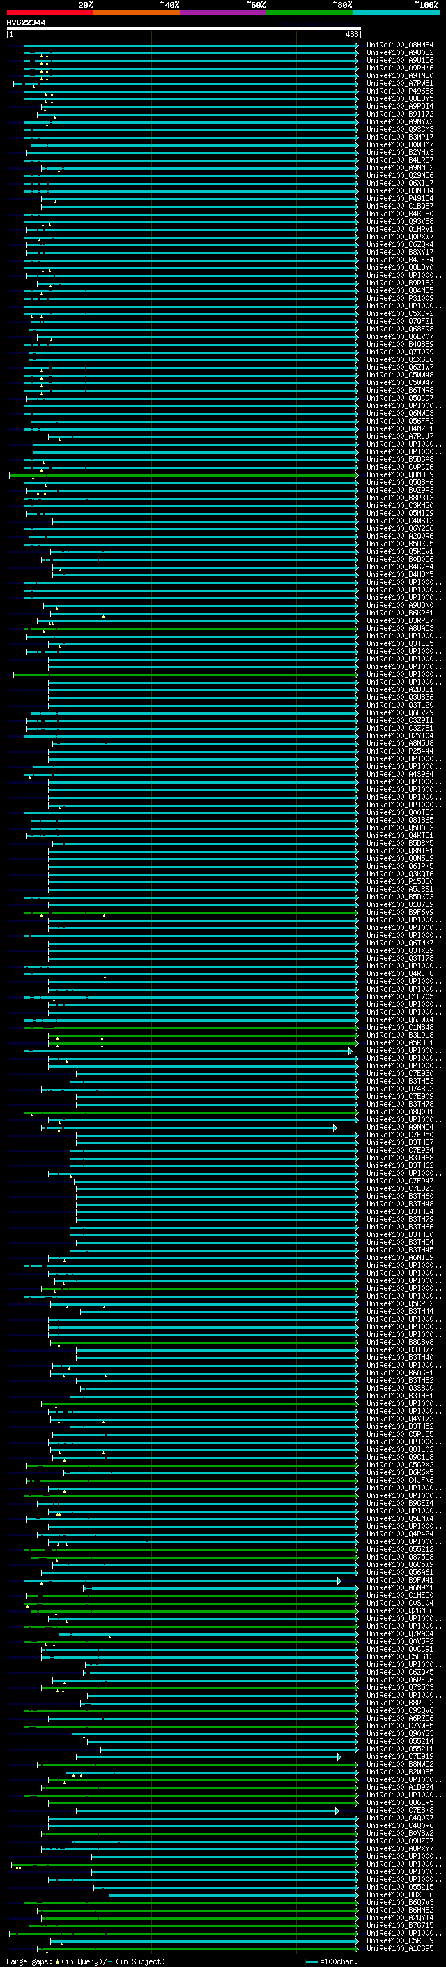The height and width of the screenshot is (1967, 446).
Task: Select hit label UniRef100_C1E705
Action: pos(400,996)
